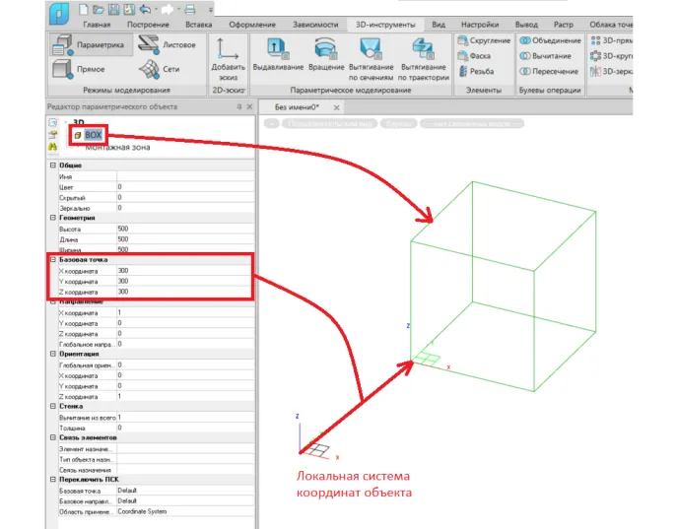Screen dimensions: 678x529
Task: Select the 3D-инструменты ribbon tab
Action: coord(385,25)
